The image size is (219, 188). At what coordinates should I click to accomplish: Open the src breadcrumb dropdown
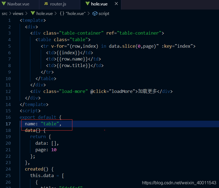pyautogui.click(x=4, y=13)
